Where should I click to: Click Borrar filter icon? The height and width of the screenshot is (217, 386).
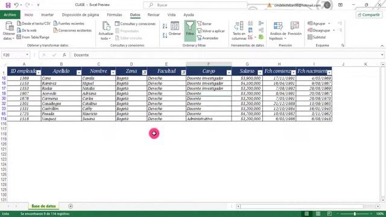click(204, 24)
